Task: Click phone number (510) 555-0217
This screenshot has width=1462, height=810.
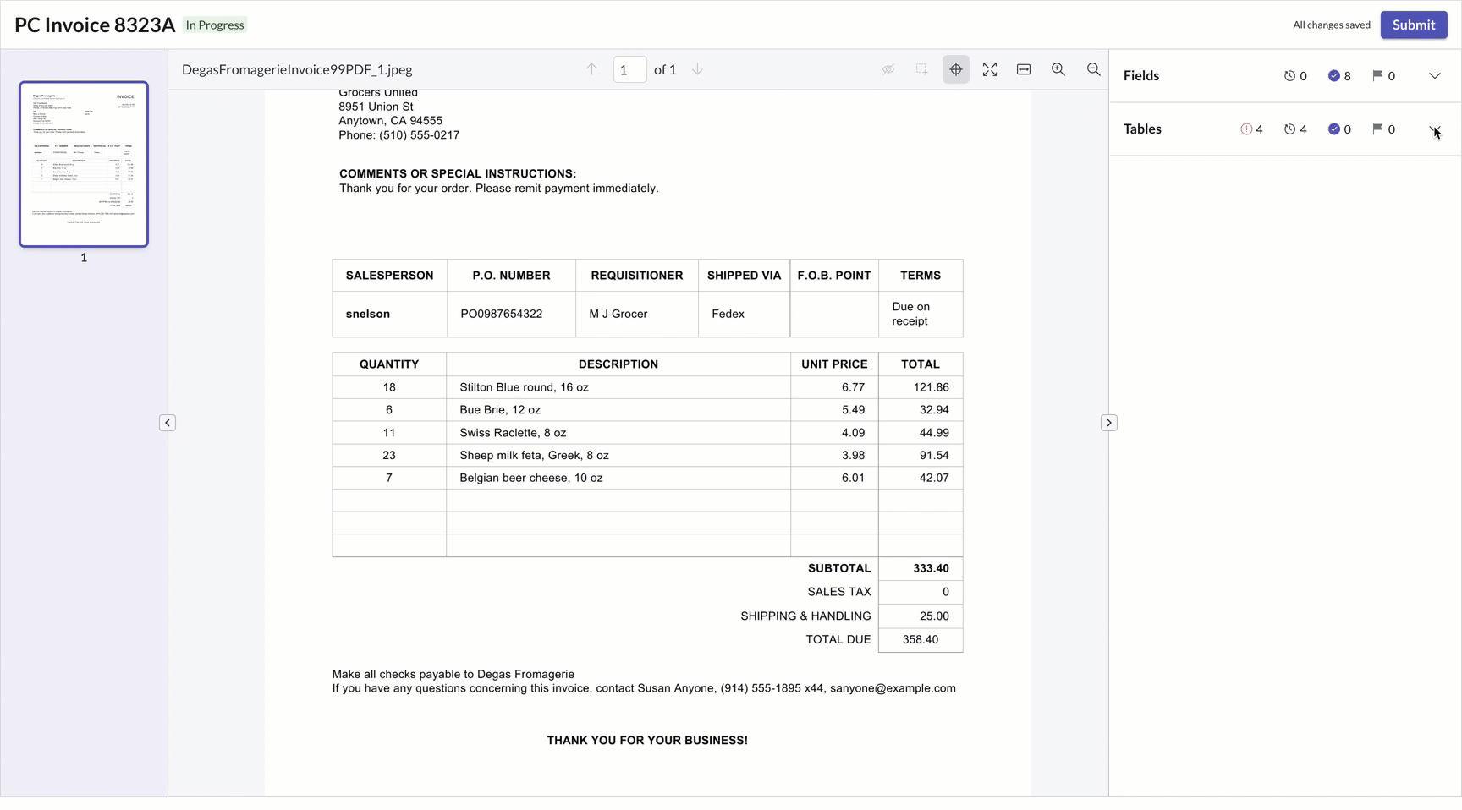Action: tap(420, 135)
